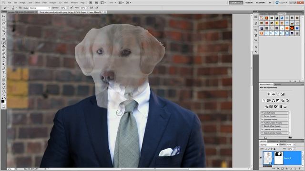This screenshot has width=305, height=171.
Task: Click the Delete layer trash icon
Action: click(299, 169)
